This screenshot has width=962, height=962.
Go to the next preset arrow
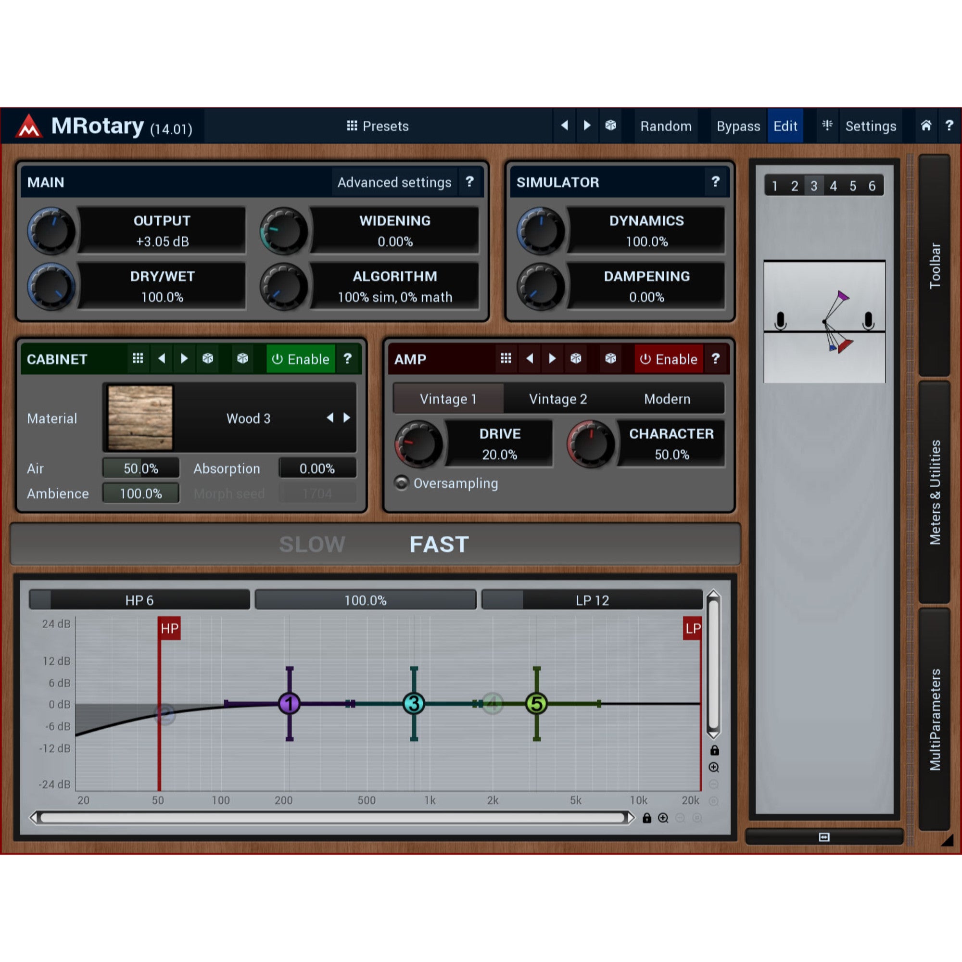click(x=587, y=126)
